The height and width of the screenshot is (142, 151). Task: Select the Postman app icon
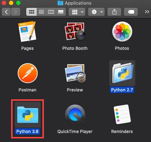click(x=28, y=73)
